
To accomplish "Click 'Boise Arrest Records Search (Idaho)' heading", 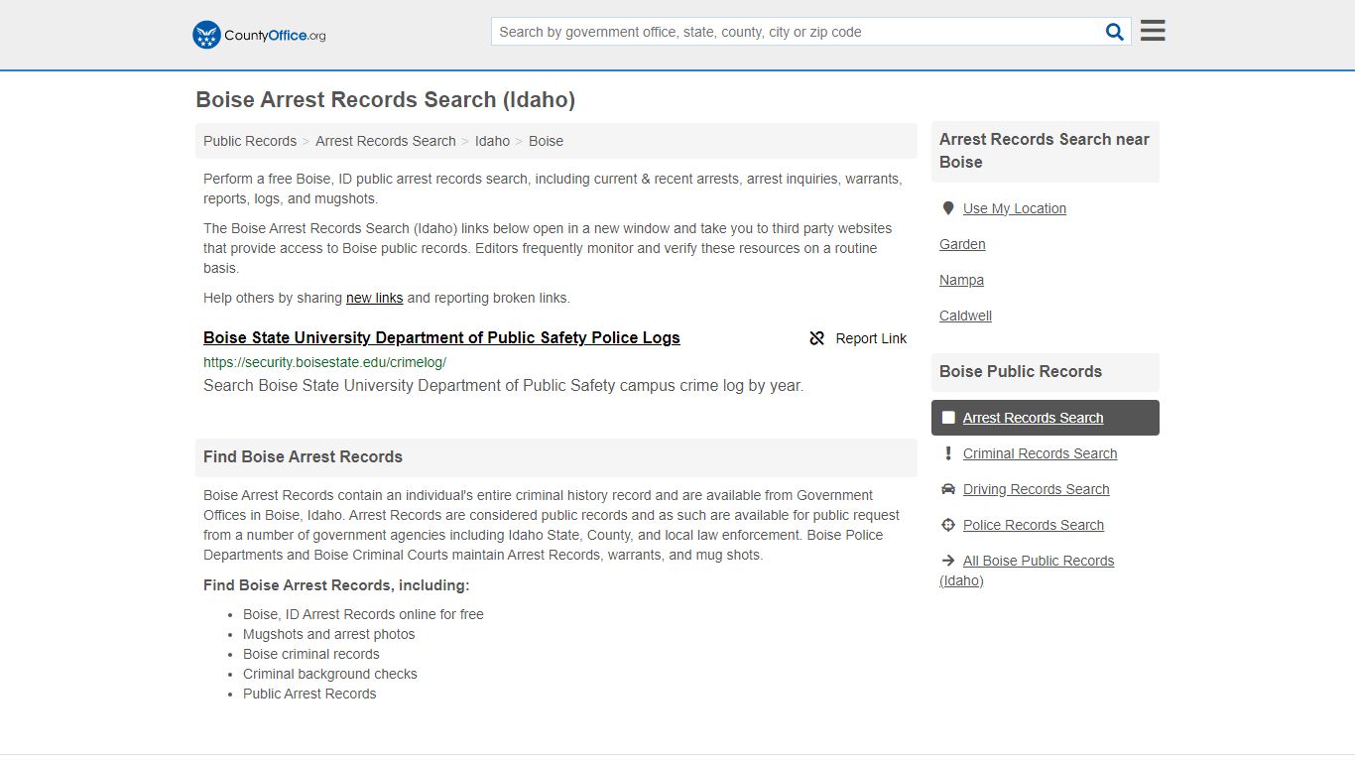I will pos(385,99).
